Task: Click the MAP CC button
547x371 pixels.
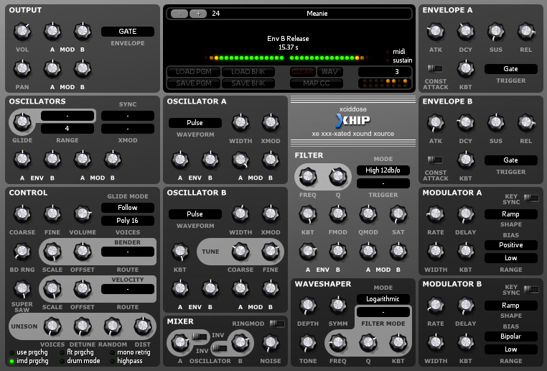Action: (x=317, y=83)
